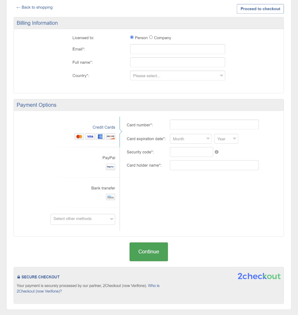Screen dimensions: 298x315
Task: Switch to the Bank transfer payment tab
Action: coord(103,188)
